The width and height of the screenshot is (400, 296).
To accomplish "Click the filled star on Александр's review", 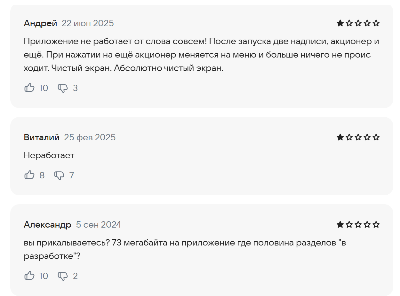I will tap(340, 224).
